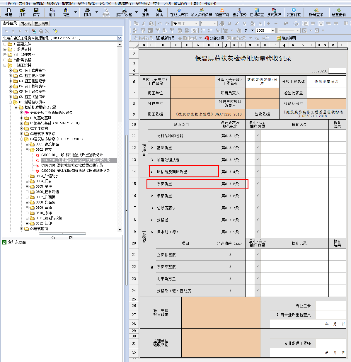The width and height of the screenshot is (351, 362).
Task: Click the 原始记录 button
Action: click(x=236, y=38)
